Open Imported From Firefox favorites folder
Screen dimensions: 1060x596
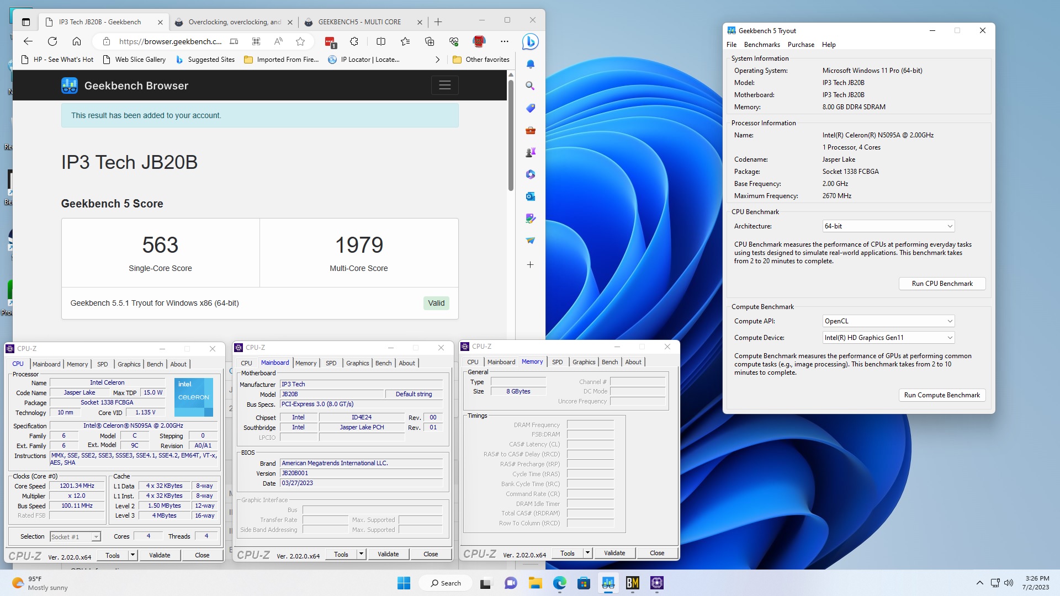coord(282,60)
